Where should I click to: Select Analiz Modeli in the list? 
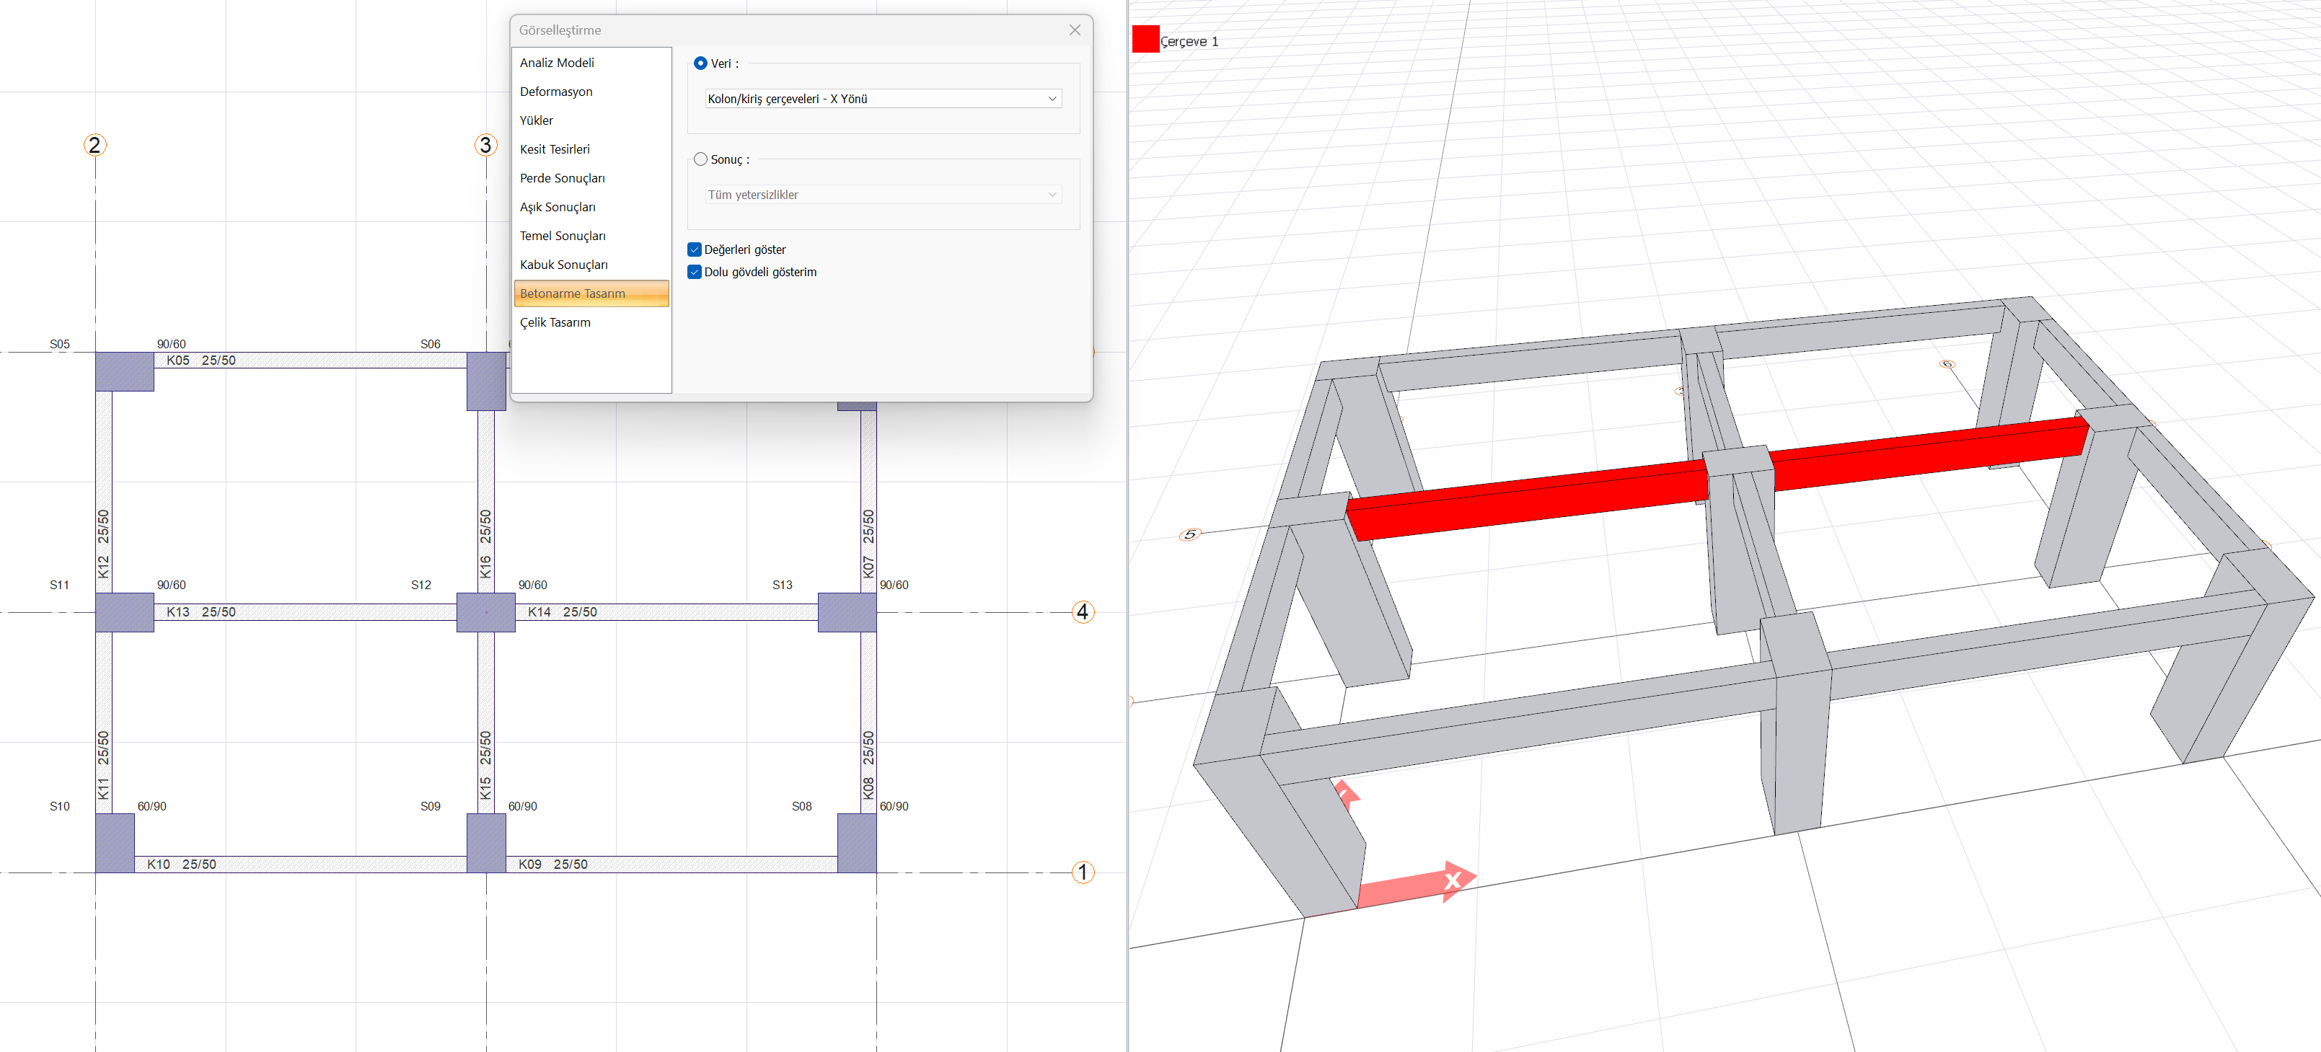pyautogui.click(x=557, y=63)
